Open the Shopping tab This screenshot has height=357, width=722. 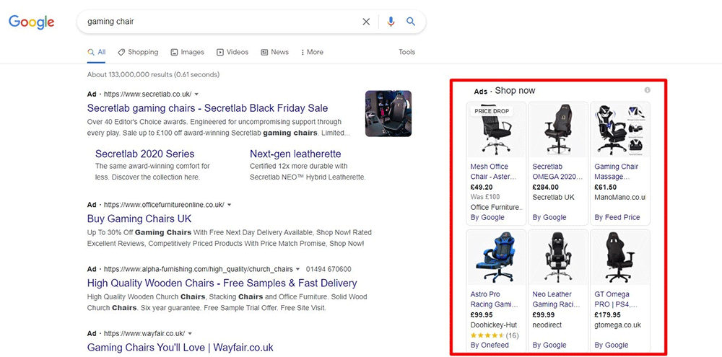138,52
